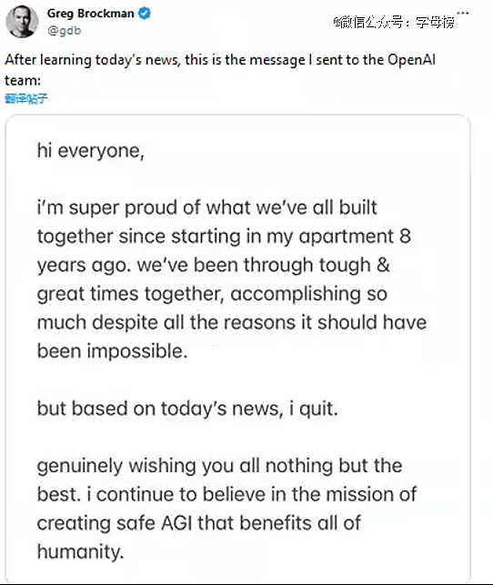Click the blue verified badge
This screenshot has height=585, width=493.
[x=145, y=14]
